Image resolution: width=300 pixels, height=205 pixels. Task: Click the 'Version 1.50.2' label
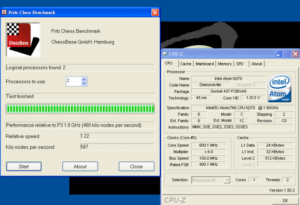coord(282,191)
